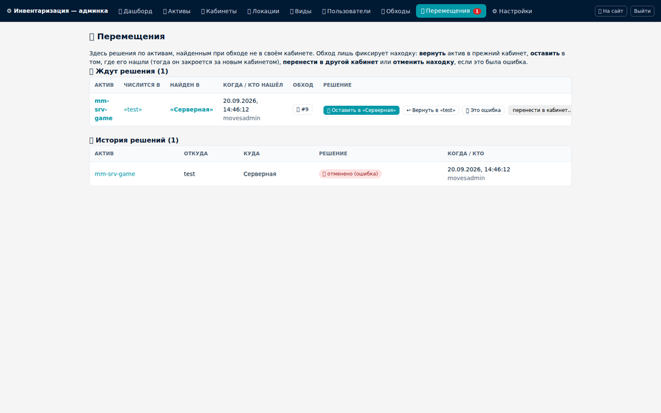Open Настройки in top navigation
Screen dimensions: 661x413
coord(512,11)
